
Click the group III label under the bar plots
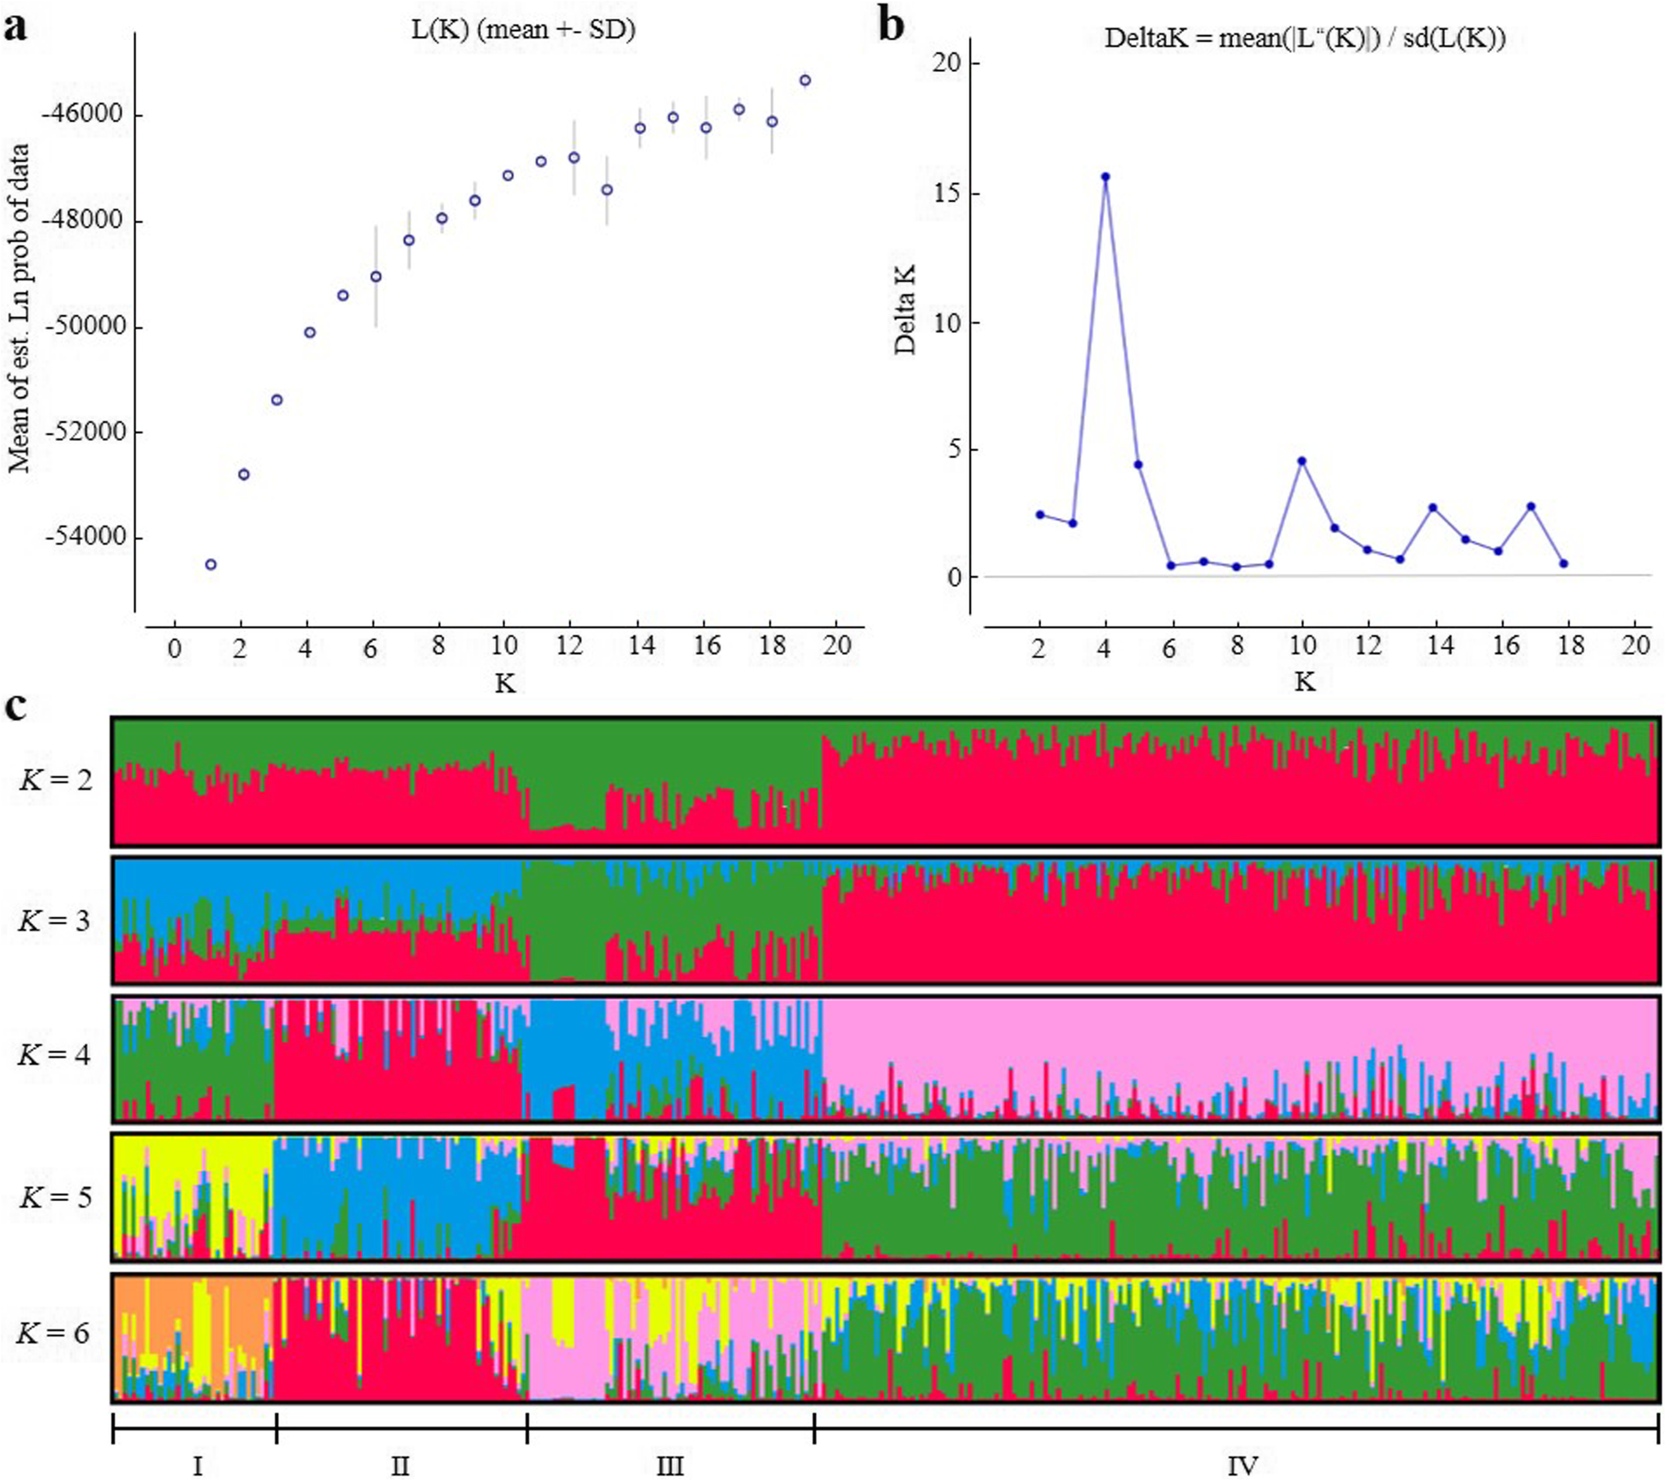[670, 1466]
